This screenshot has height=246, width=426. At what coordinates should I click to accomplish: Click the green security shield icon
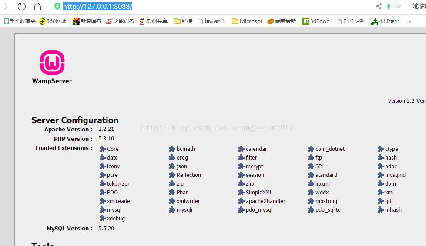click(57, 6)
